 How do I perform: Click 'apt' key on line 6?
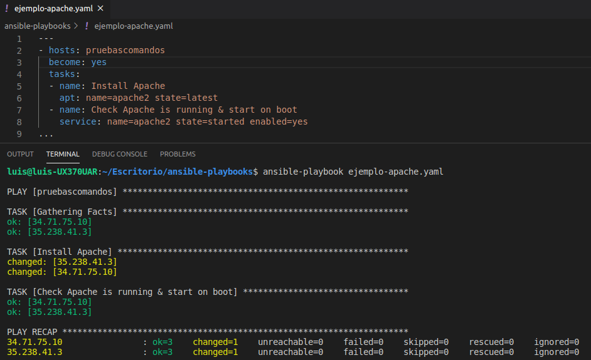(67, 98)
